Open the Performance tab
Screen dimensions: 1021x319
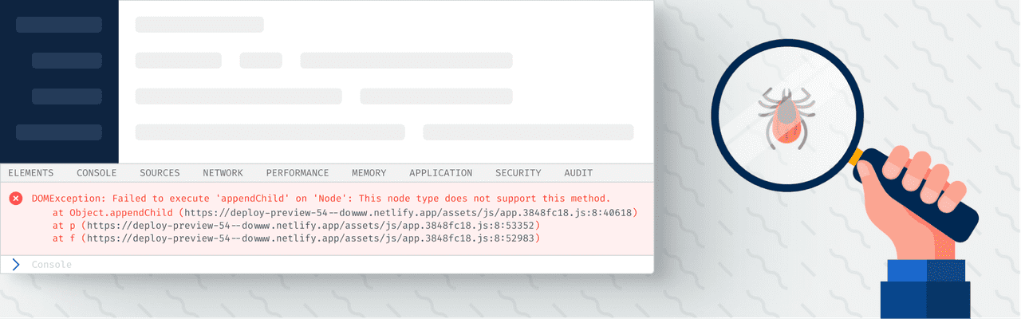[298, 173]
